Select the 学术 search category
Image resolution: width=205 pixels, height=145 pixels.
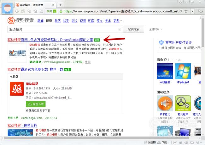coord(108,21)
